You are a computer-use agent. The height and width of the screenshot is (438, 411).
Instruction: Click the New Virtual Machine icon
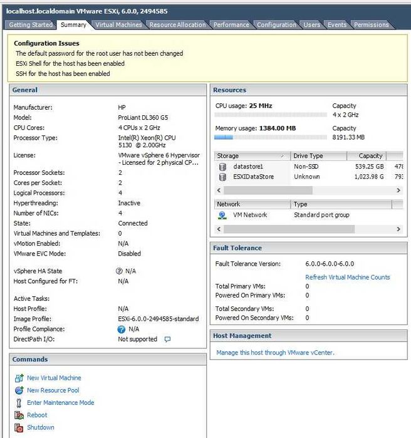tap(19, 378)
